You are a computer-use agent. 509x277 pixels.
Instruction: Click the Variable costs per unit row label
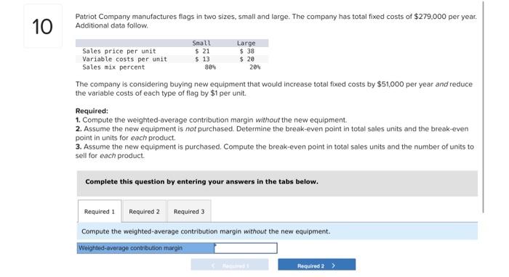click(124, 59)
